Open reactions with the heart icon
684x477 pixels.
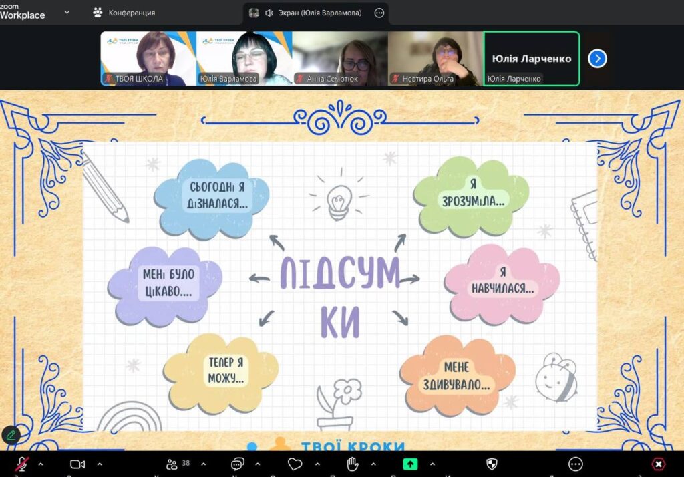(x=295, y=464)
